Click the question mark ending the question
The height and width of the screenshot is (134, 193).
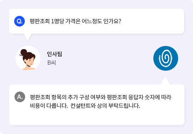[120, 21]
